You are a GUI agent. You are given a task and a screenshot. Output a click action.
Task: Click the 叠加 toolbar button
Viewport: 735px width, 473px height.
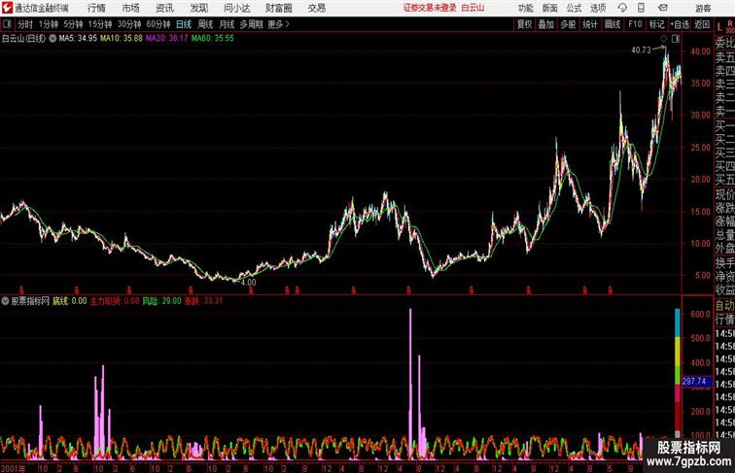[x=546, y=24]
